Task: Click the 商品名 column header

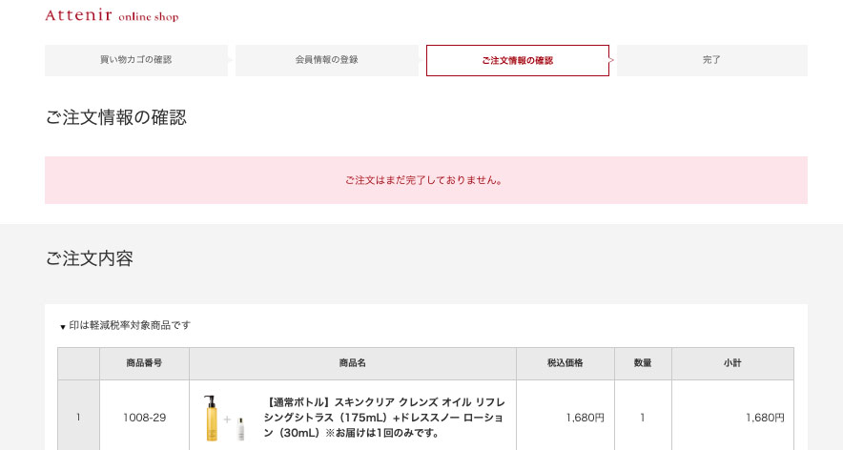Action: [x=353, y=363]
